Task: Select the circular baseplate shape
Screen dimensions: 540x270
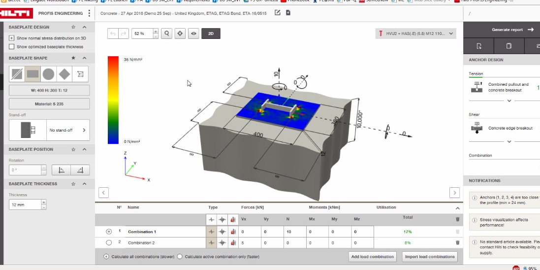Action: click(48, 74)
